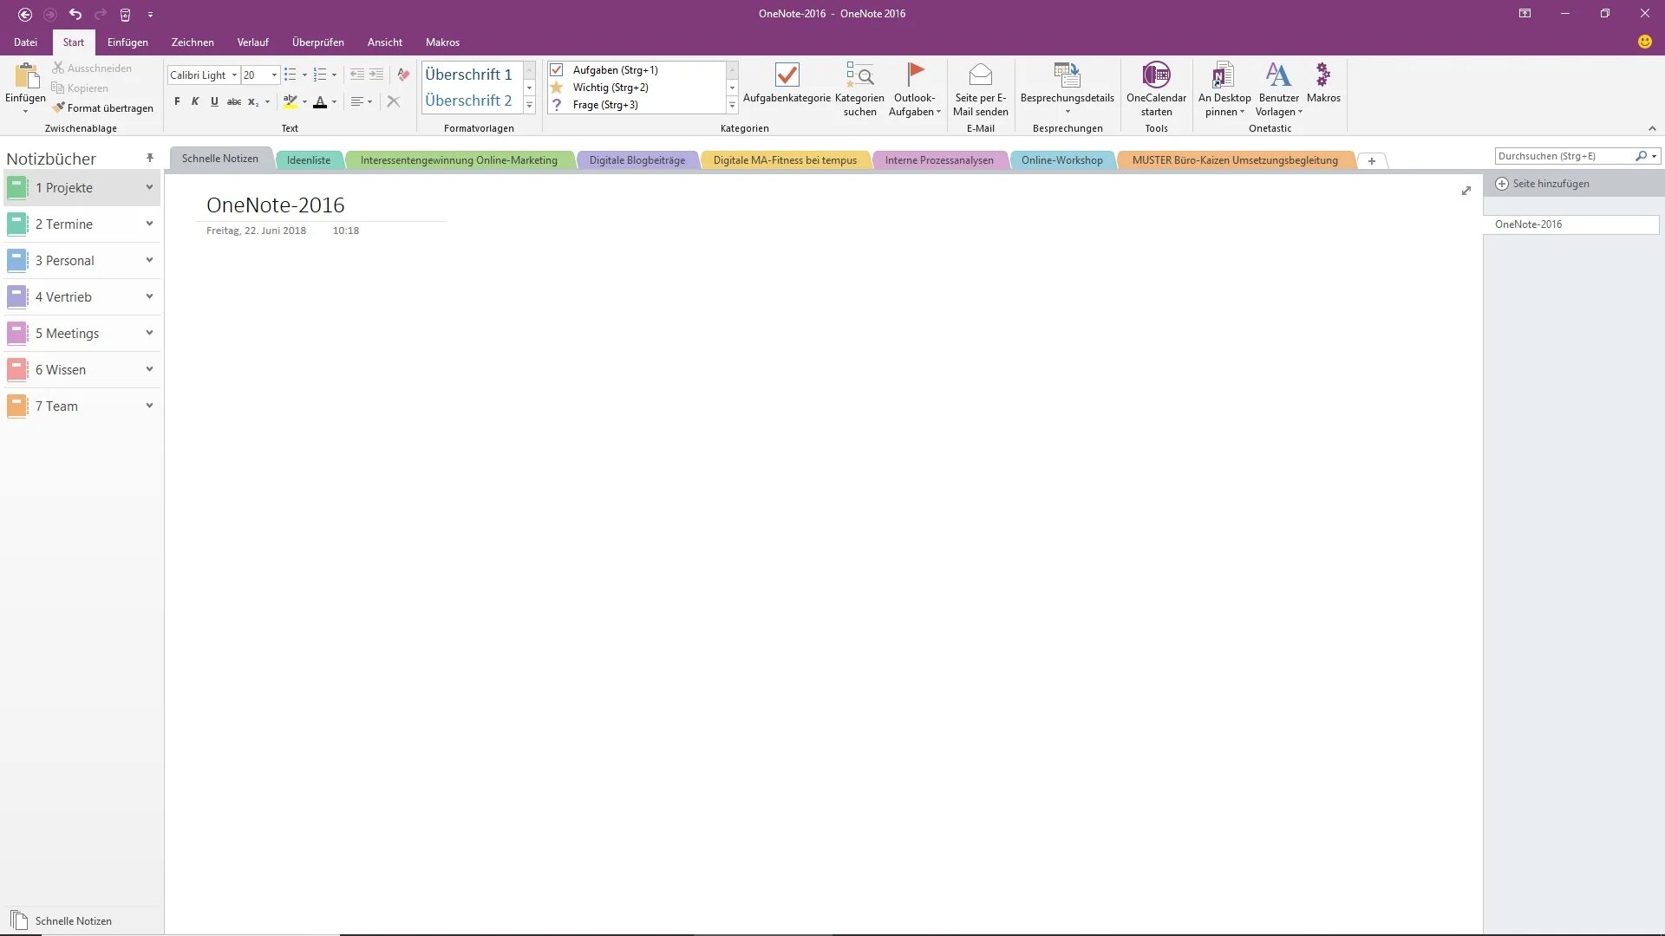1665x936 pixels.
Task: Open the Calibri Light font dropdown
Action: (234, 75)
